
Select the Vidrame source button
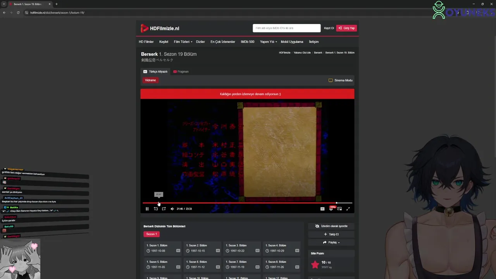tap(150, 80)
